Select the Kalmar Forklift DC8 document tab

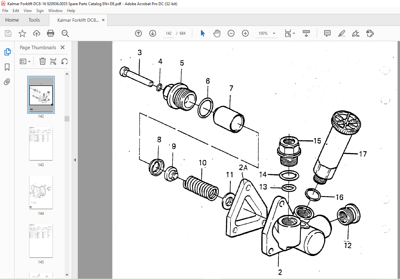point(78,20)
